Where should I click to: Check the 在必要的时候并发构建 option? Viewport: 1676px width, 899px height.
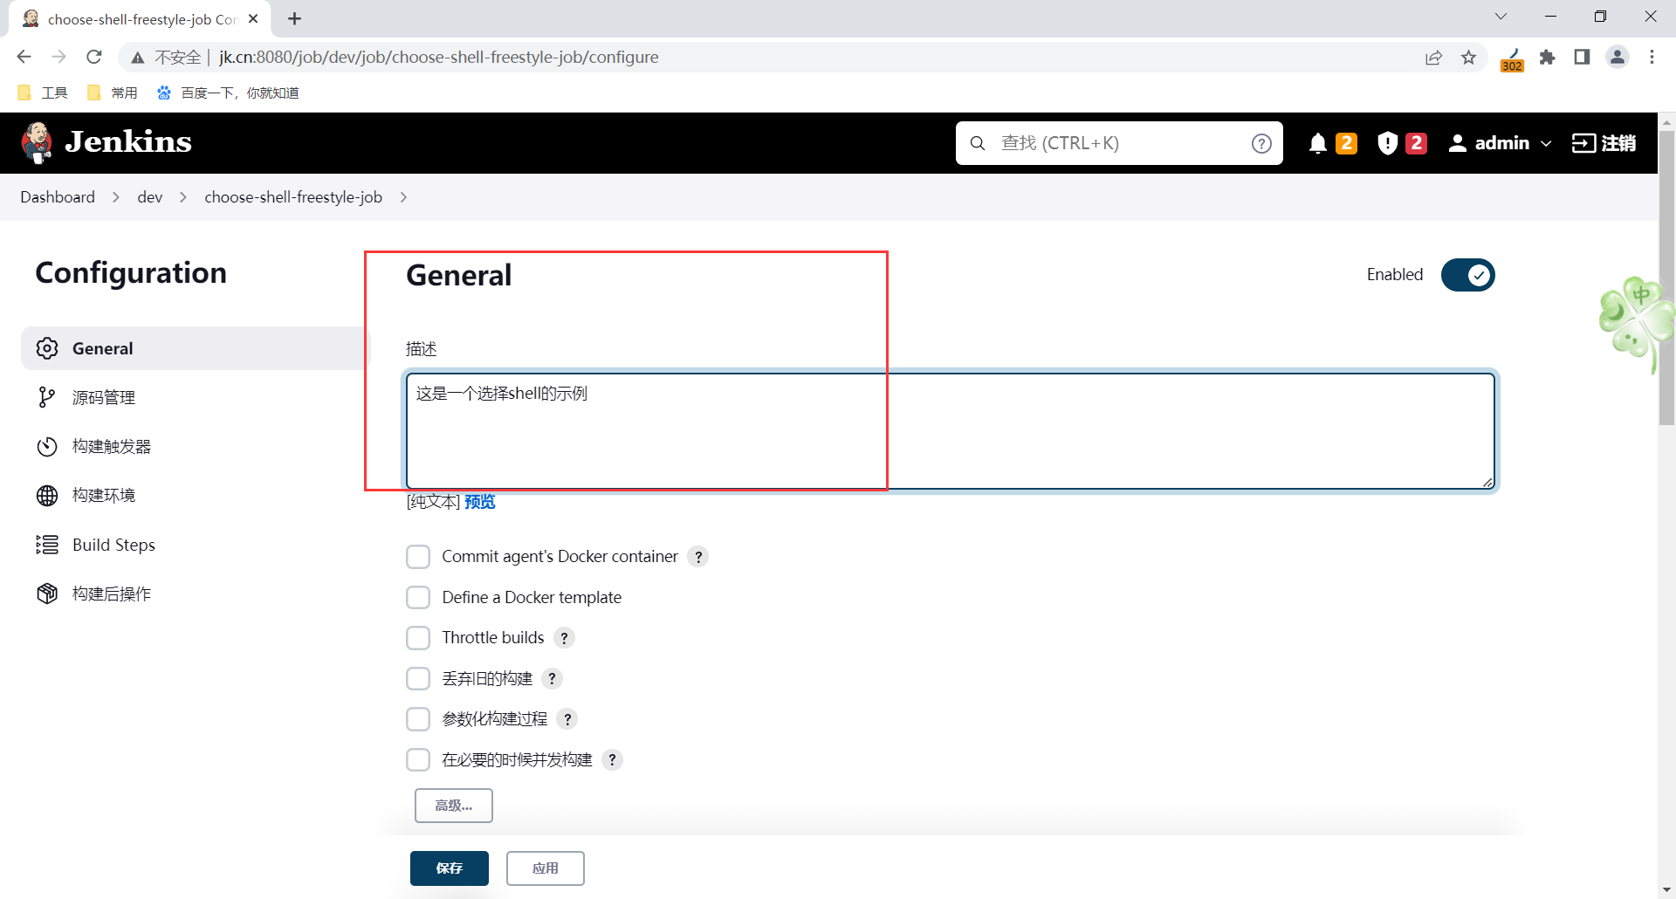click(x=418, y=760)
